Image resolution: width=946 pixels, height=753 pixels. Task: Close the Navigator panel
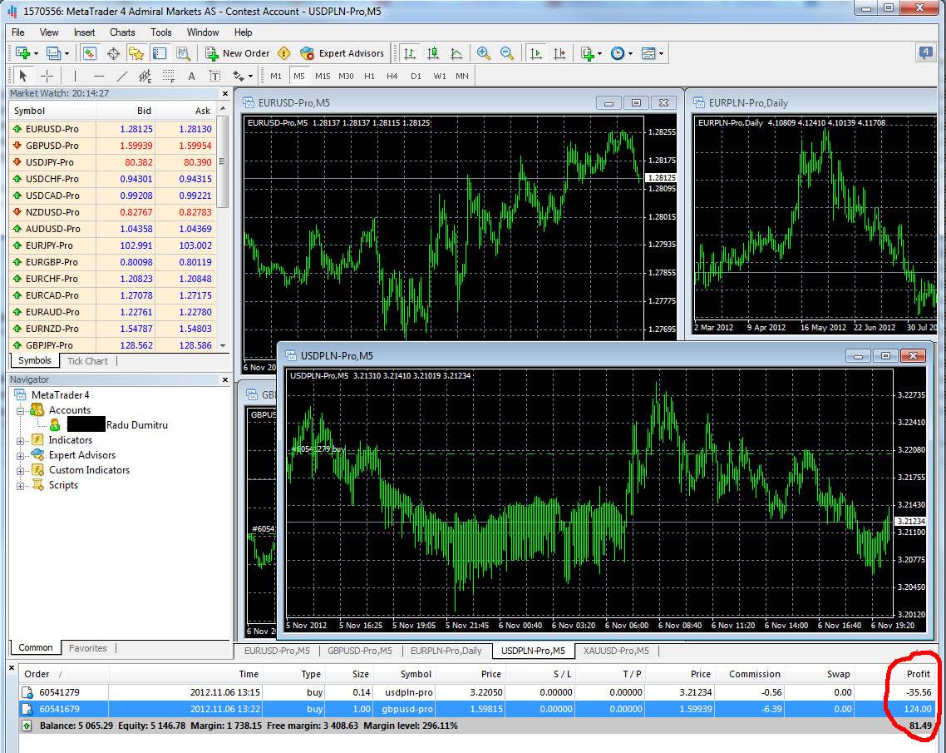pos(225,379)
